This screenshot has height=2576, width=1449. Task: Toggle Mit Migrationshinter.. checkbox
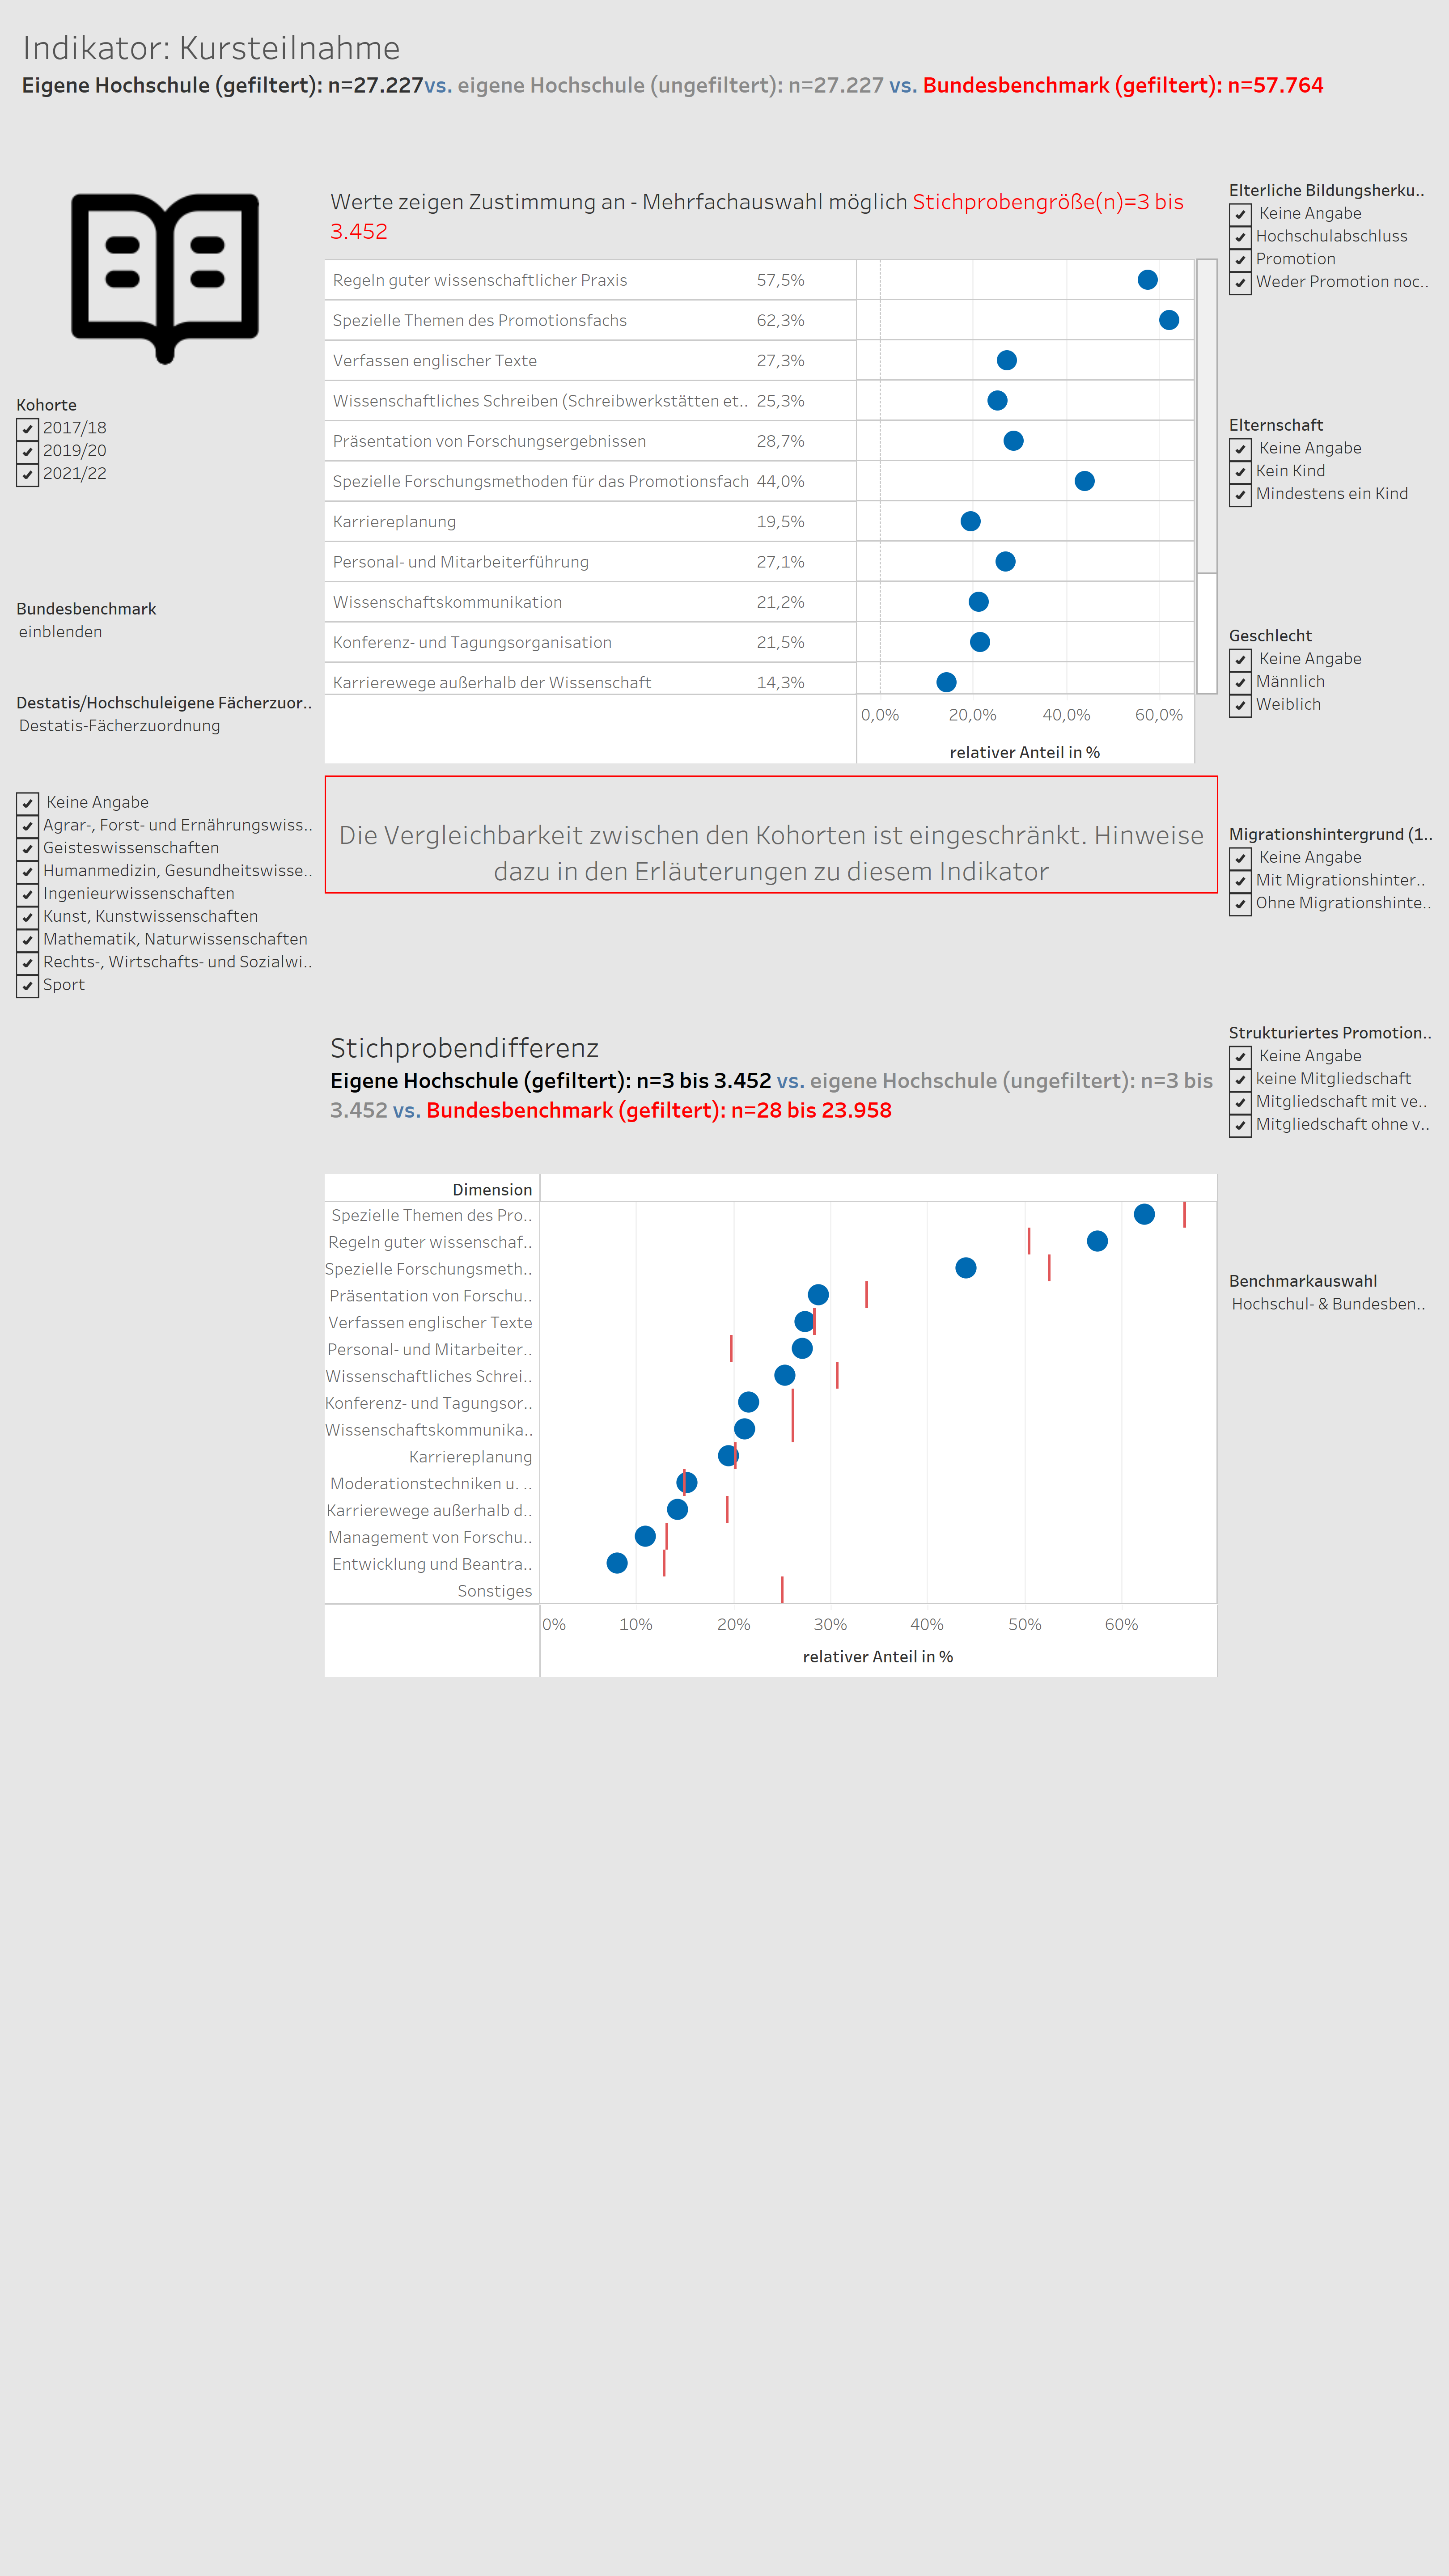tap(1240, 882)
